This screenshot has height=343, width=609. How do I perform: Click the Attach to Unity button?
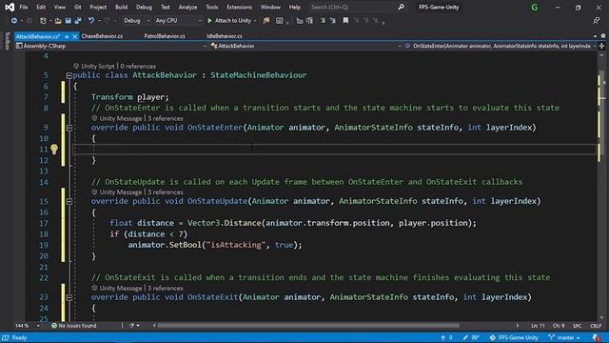pyautogui.click(x=232, y=21)
